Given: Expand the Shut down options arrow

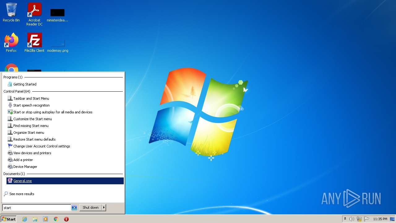Looking at the screenshot, I should point(104,208).
